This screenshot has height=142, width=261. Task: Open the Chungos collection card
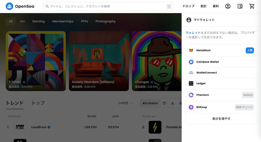click(x=157, y=61)
